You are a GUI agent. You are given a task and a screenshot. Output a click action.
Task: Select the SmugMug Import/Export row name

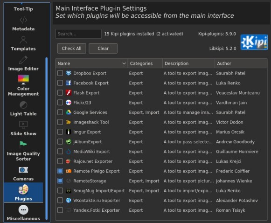tap(99, 191)
